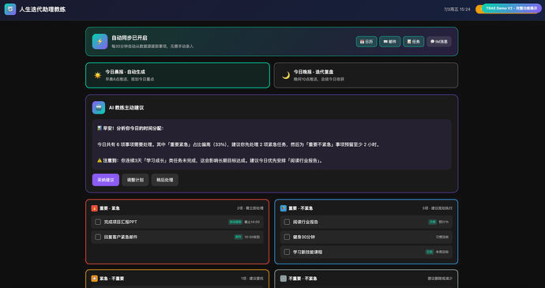
Task: Click the green tag on 学习新技能课程 row
Action: coord(430,252)
